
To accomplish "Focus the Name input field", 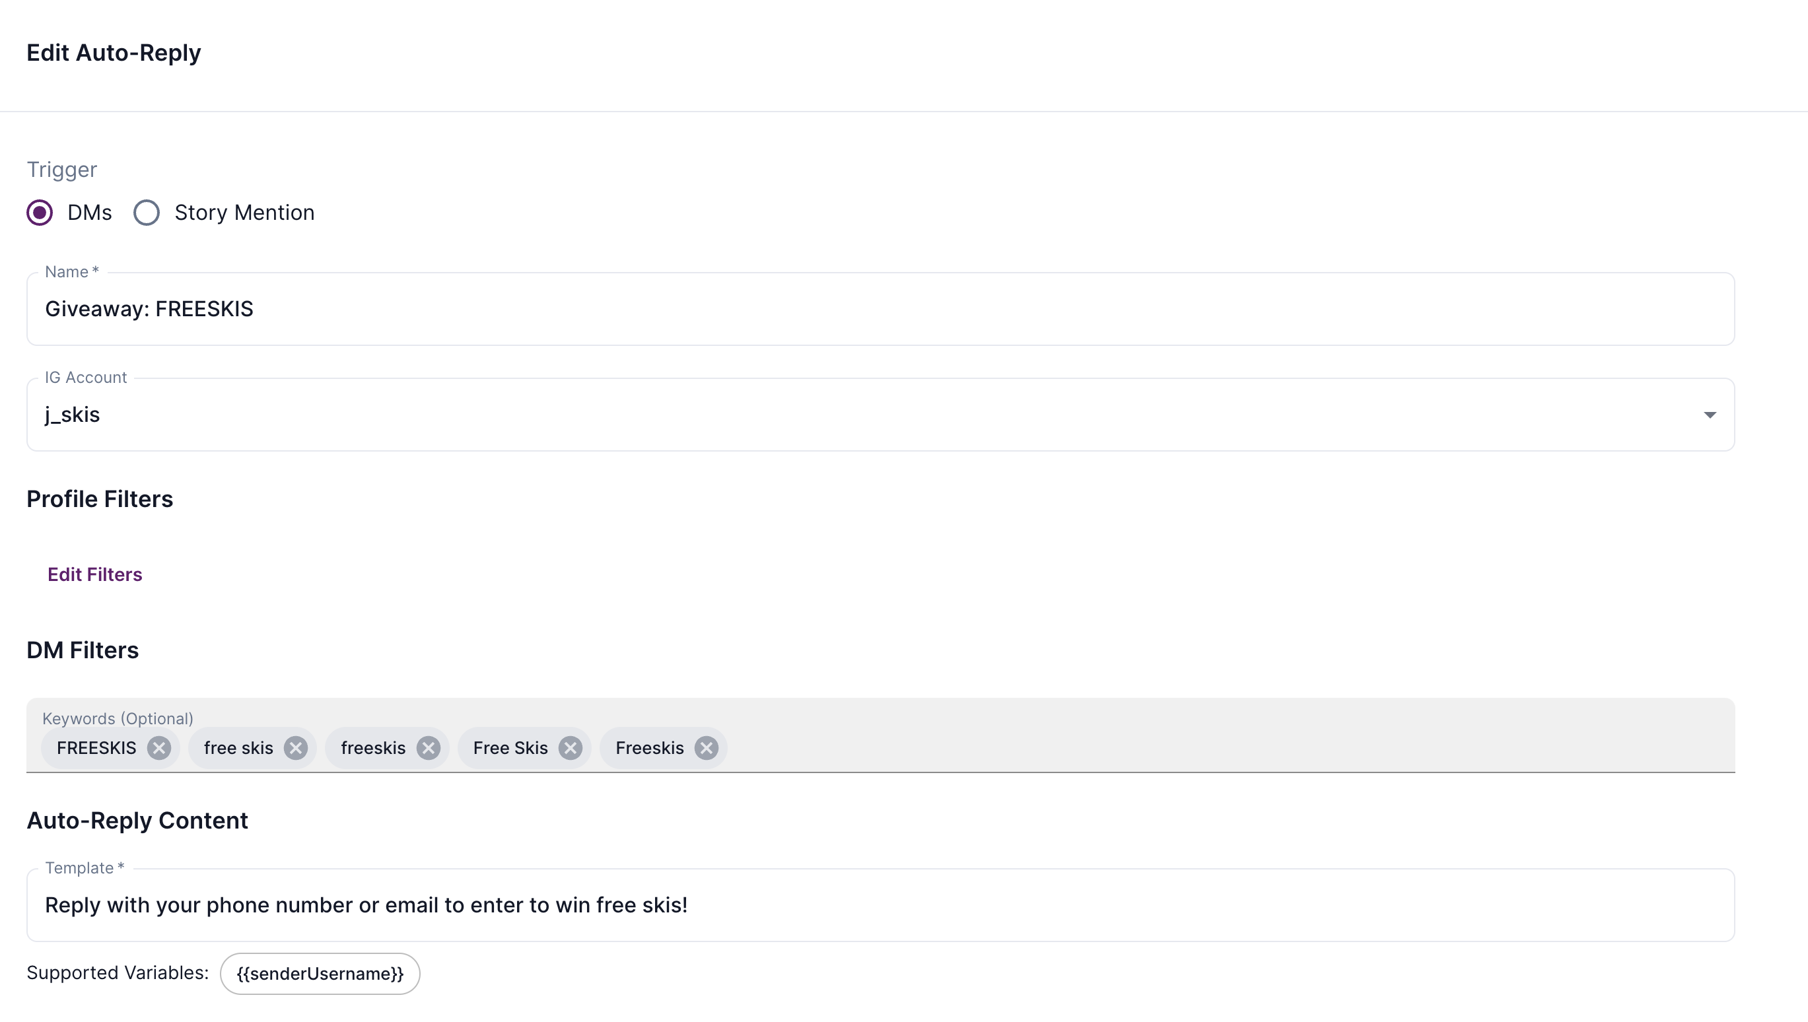I will click(880, 309).
